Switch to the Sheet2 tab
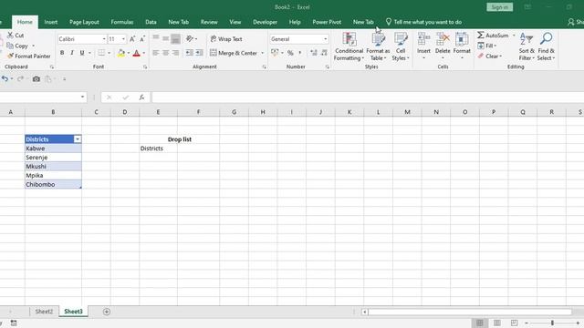The image size is (584, 328). point(44,312)
